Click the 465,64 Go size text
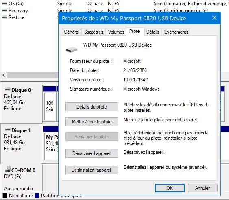This screenshot has width=229, height=200. (14, 102)
